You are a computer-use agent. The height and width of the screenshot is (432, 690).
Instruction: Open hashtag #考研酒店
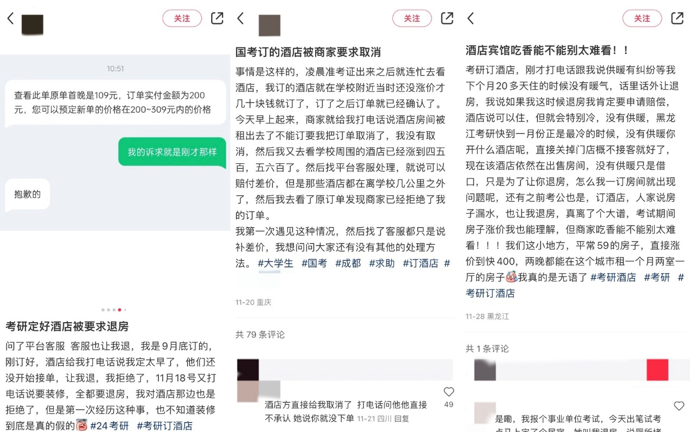(613, 277)
